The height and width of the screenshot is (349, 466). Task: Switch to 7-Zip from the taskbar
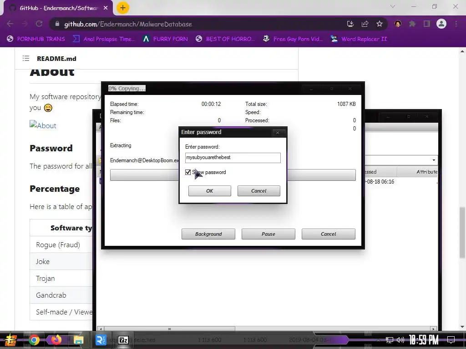pyautogui.click(x=123, y=340)
